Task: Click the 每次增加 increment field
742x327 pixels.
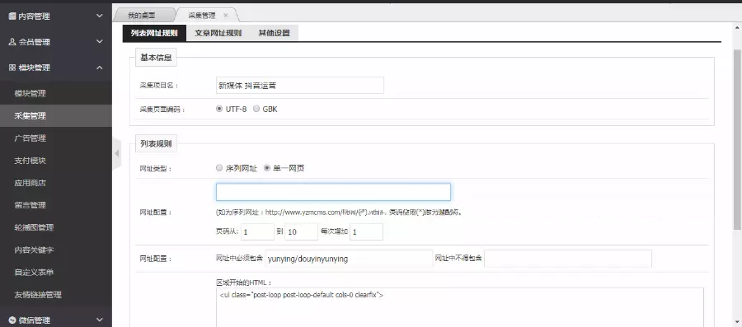Action: [x=366, y=232]
